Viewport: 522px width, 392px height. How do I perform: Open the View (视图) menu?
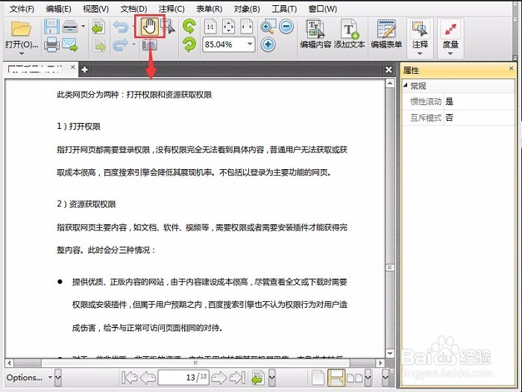(96, 9)
